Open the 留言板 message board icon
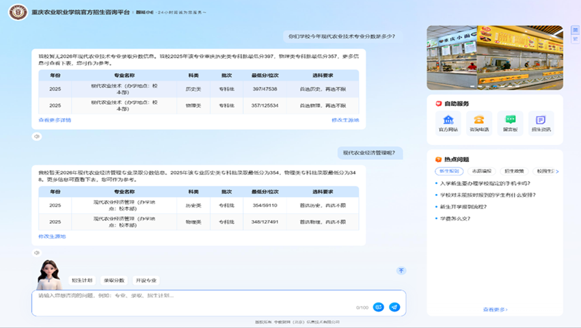The width and height of the screenshot is (581, 328). point(510,122)
